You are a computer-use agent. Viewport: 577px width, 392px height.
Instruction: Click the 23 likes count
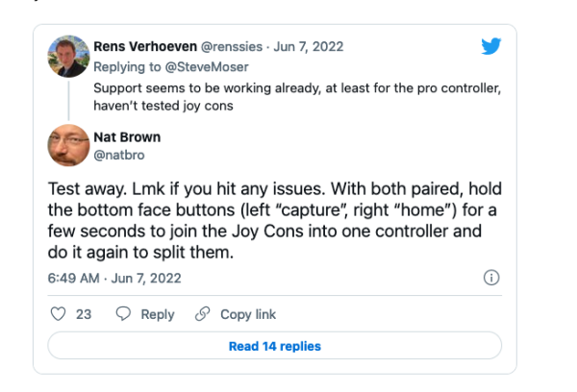coord(84,314)
